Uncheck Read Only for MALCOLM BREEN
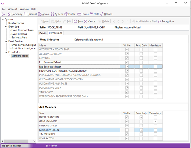The width and height of the screenshot is (191, 148). tap(141, 130)
